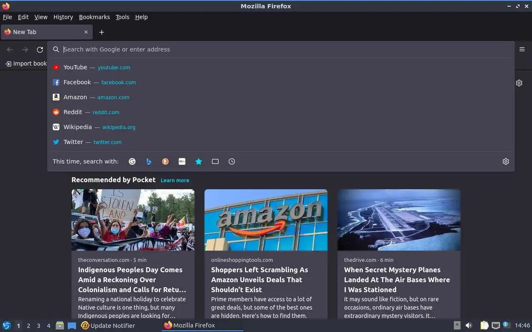532x332 pixels.
Task: Search this time with DuckDuckGo icon
Action: (165, 161)
